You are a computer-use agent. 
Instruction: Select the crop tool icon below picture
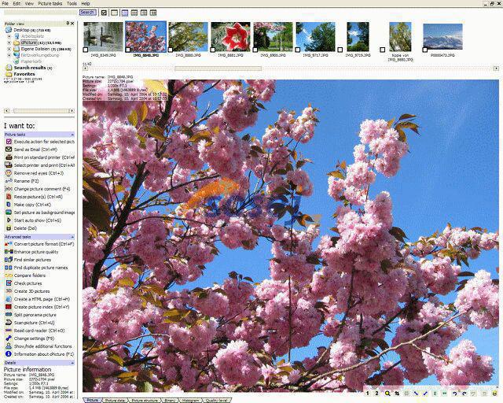coord(397,394)
